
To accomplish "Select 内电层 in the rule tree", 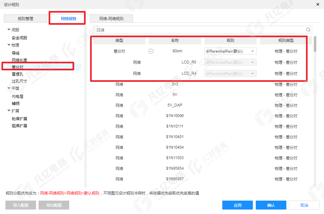I will (x=18, y=96).
